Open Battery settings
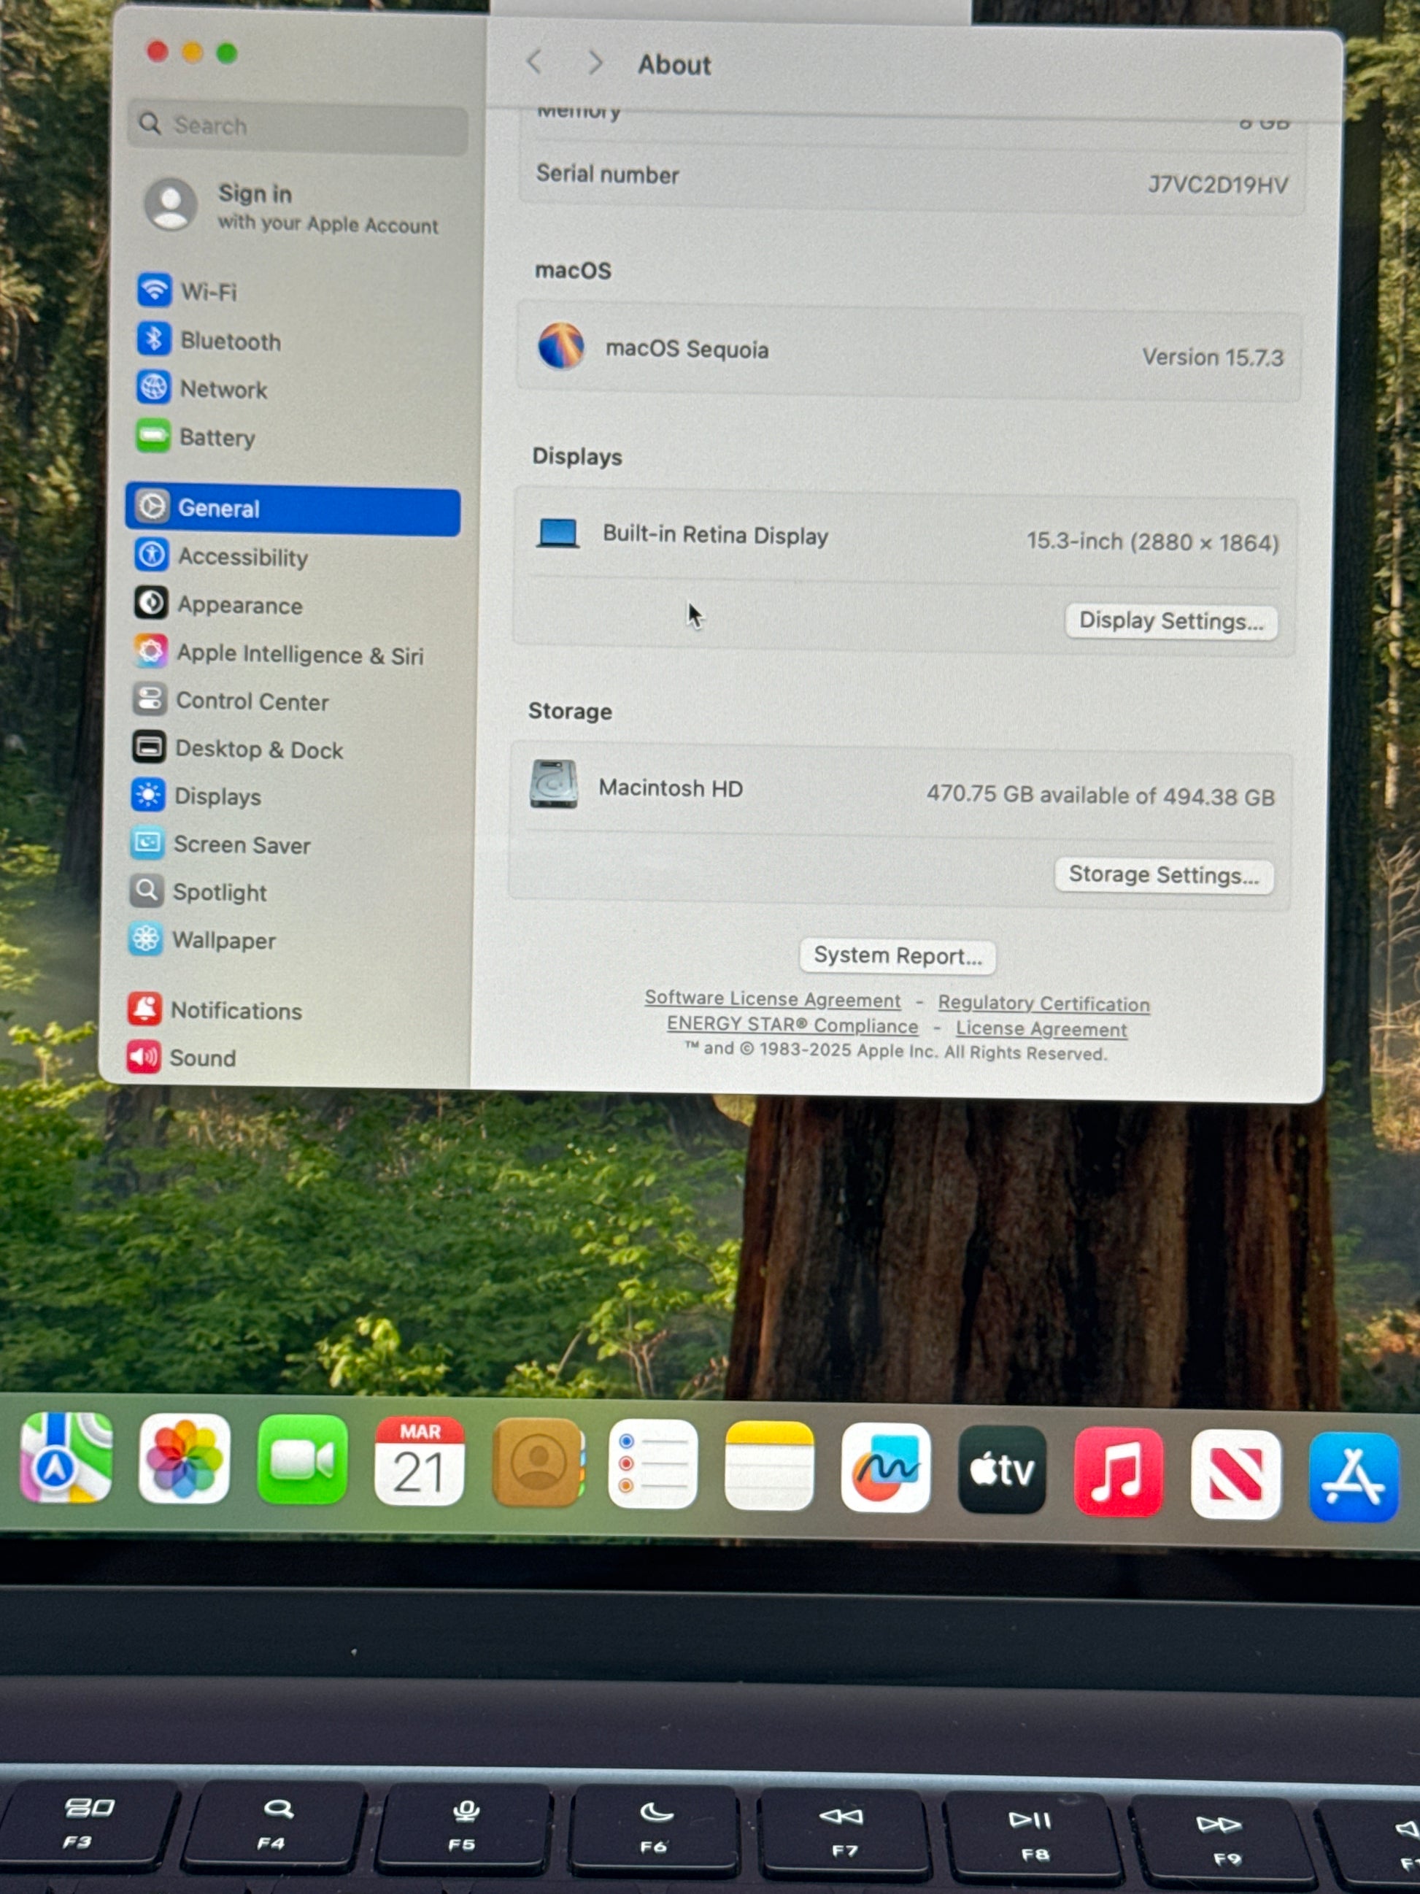 tap(217, 437)
